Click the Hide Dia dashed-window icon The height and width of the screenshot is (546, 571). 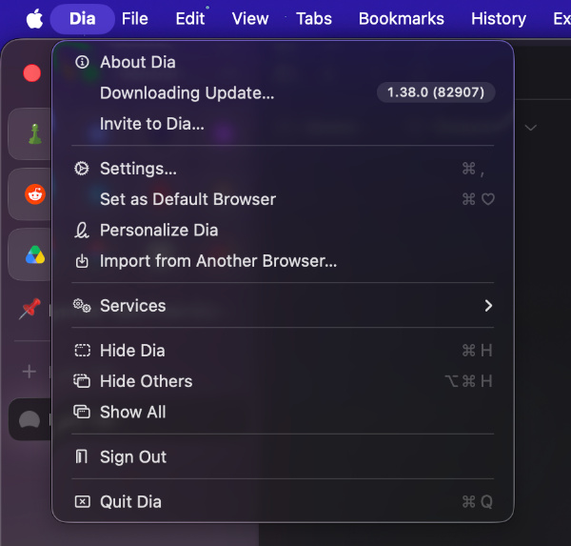82,351
